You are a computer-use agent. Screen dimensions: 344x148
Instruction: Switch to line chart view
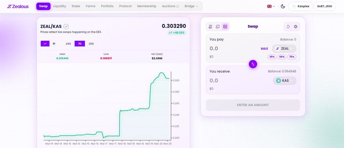pos(45,43)
